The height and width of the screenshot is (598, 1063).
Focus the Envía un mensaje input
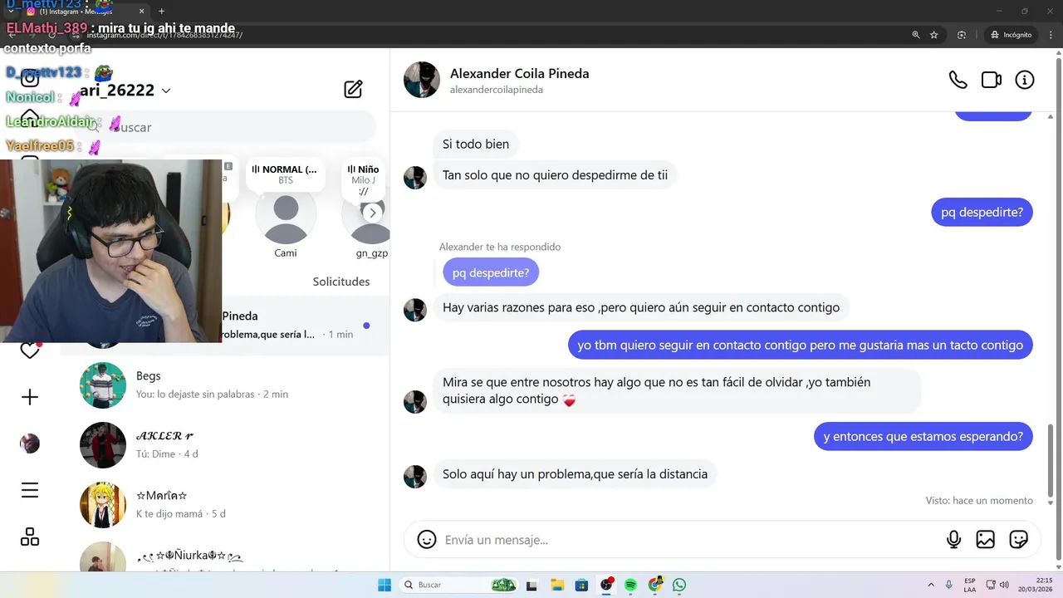pos(689,540)
